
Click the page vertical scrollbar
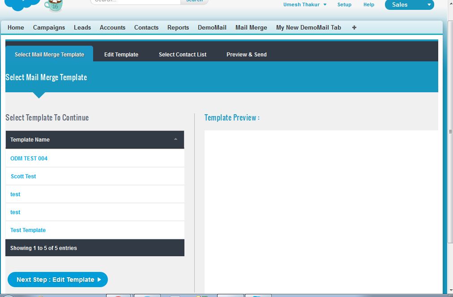pyautogui.click(x=450, y=132)
